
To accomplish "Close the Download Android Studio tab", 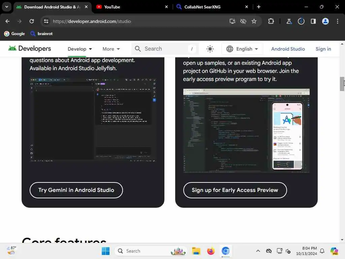I will point(86,7).
